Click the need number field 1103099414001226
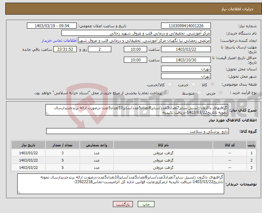The height and width of the screenshot is (213, 262). [x=186, y=26]
